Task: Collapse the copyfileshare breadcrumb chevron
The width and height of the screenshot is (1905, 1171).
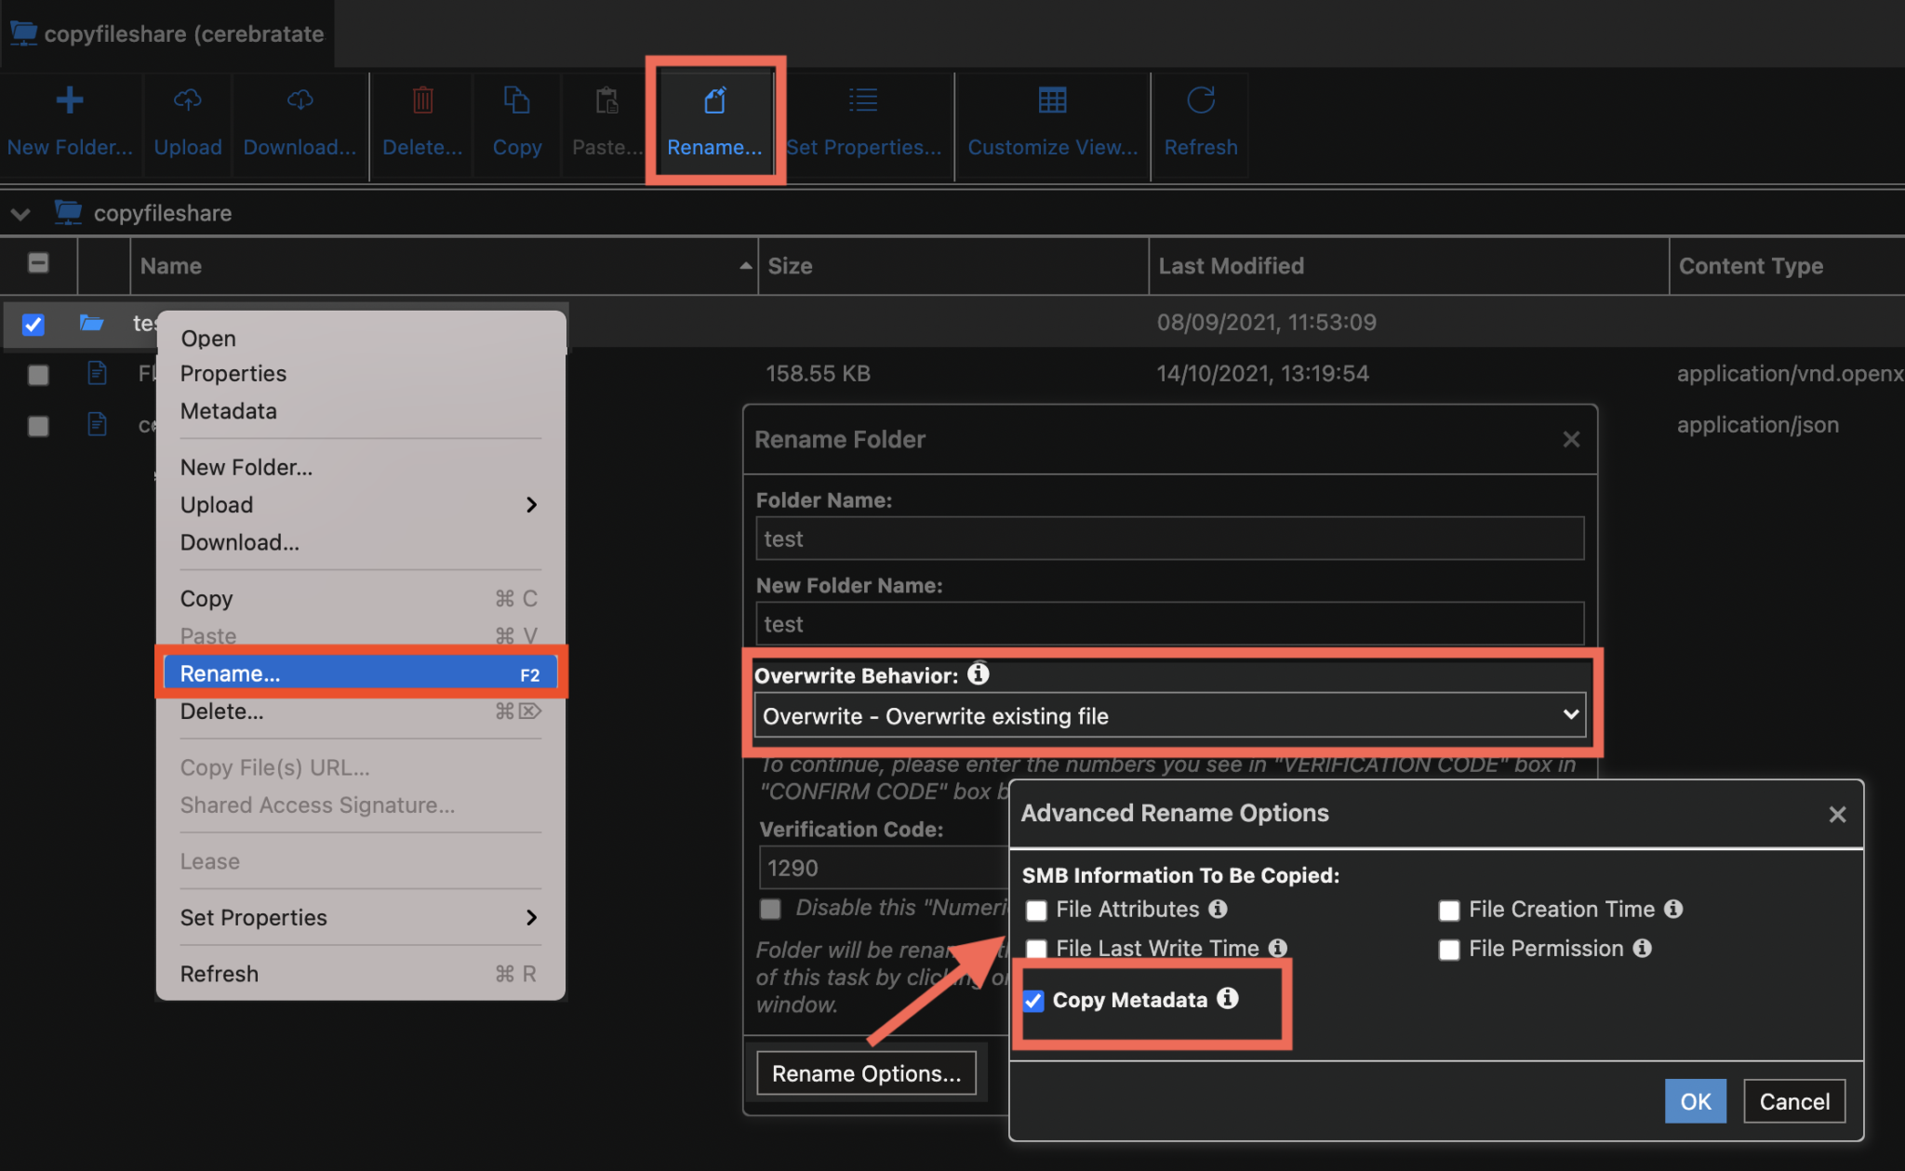Action: (x=20, y=213)
